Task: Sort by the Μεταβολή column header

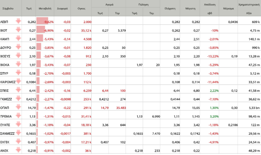Action: (x=44, y=8)
